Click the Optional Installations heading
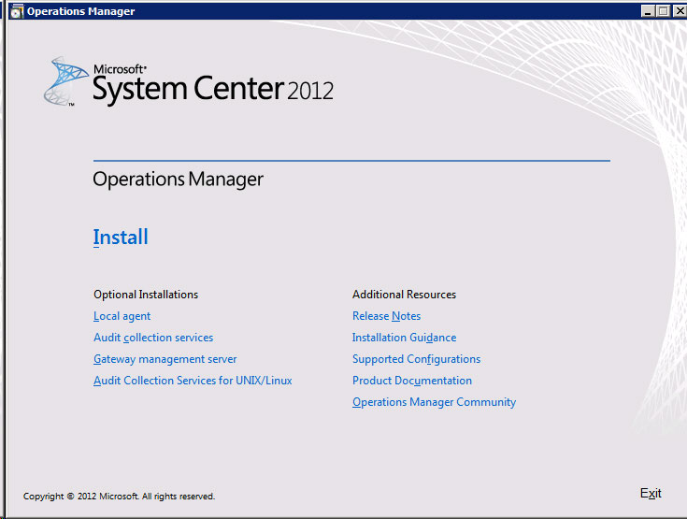 point(146,295)
